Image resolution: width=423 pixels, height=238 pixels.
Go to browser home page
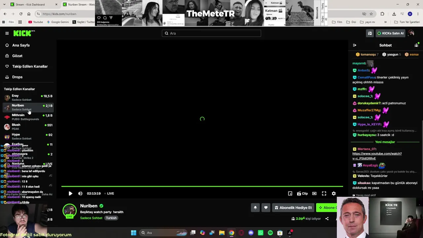tap(29, 14)
